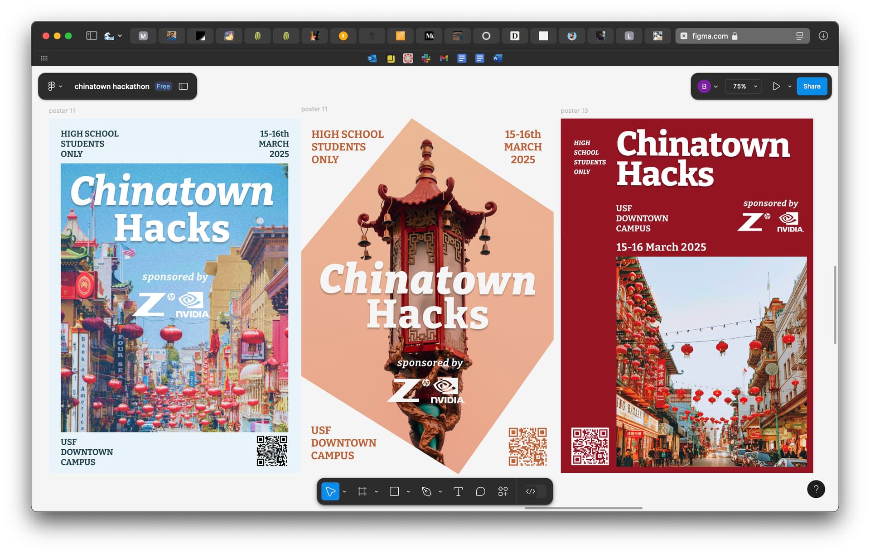Open the Pen tool dropdown arrow
Image resolution: width=870 pixels, height=553 pixels.
pos(439,491)
